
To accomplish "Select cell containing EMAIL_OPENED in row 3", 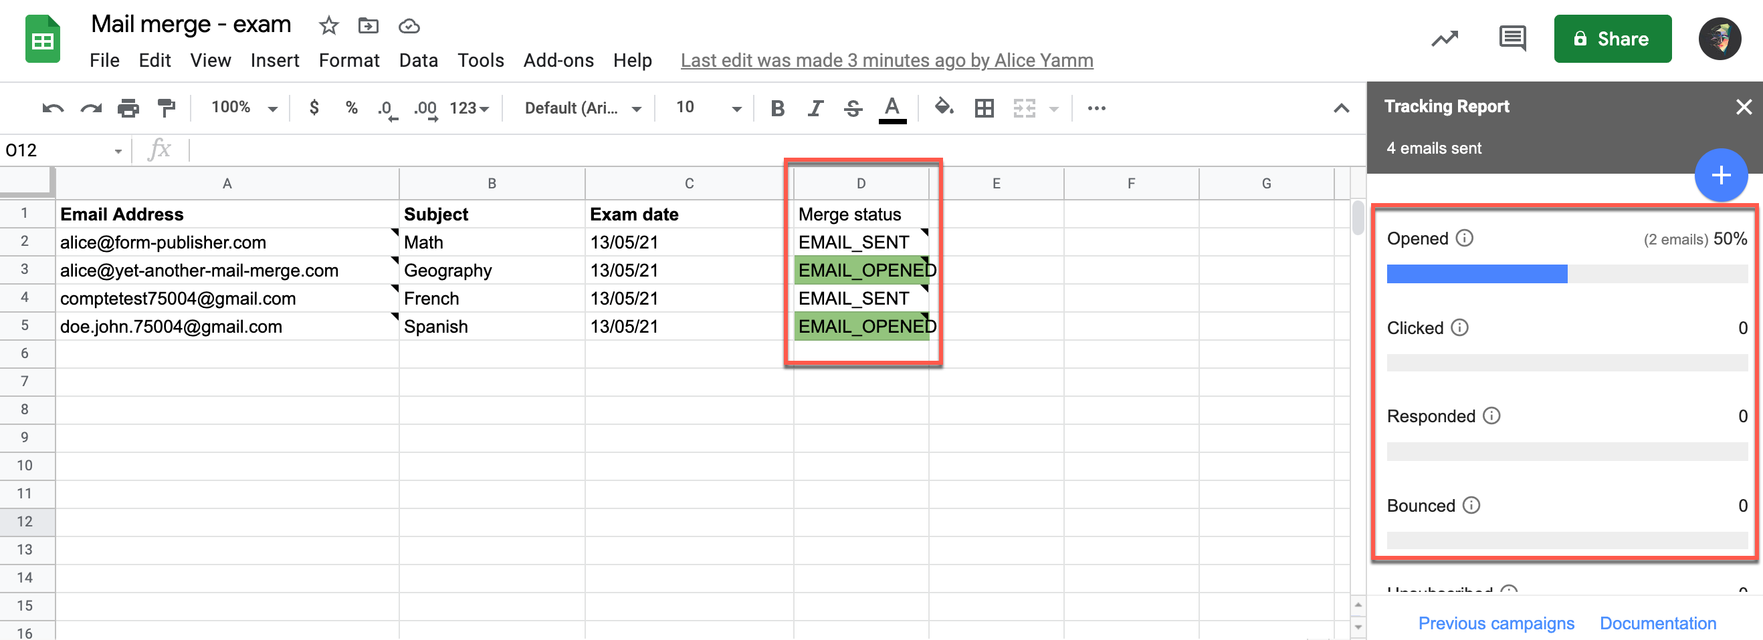I will pyautogui.click(x=862, y=269).
